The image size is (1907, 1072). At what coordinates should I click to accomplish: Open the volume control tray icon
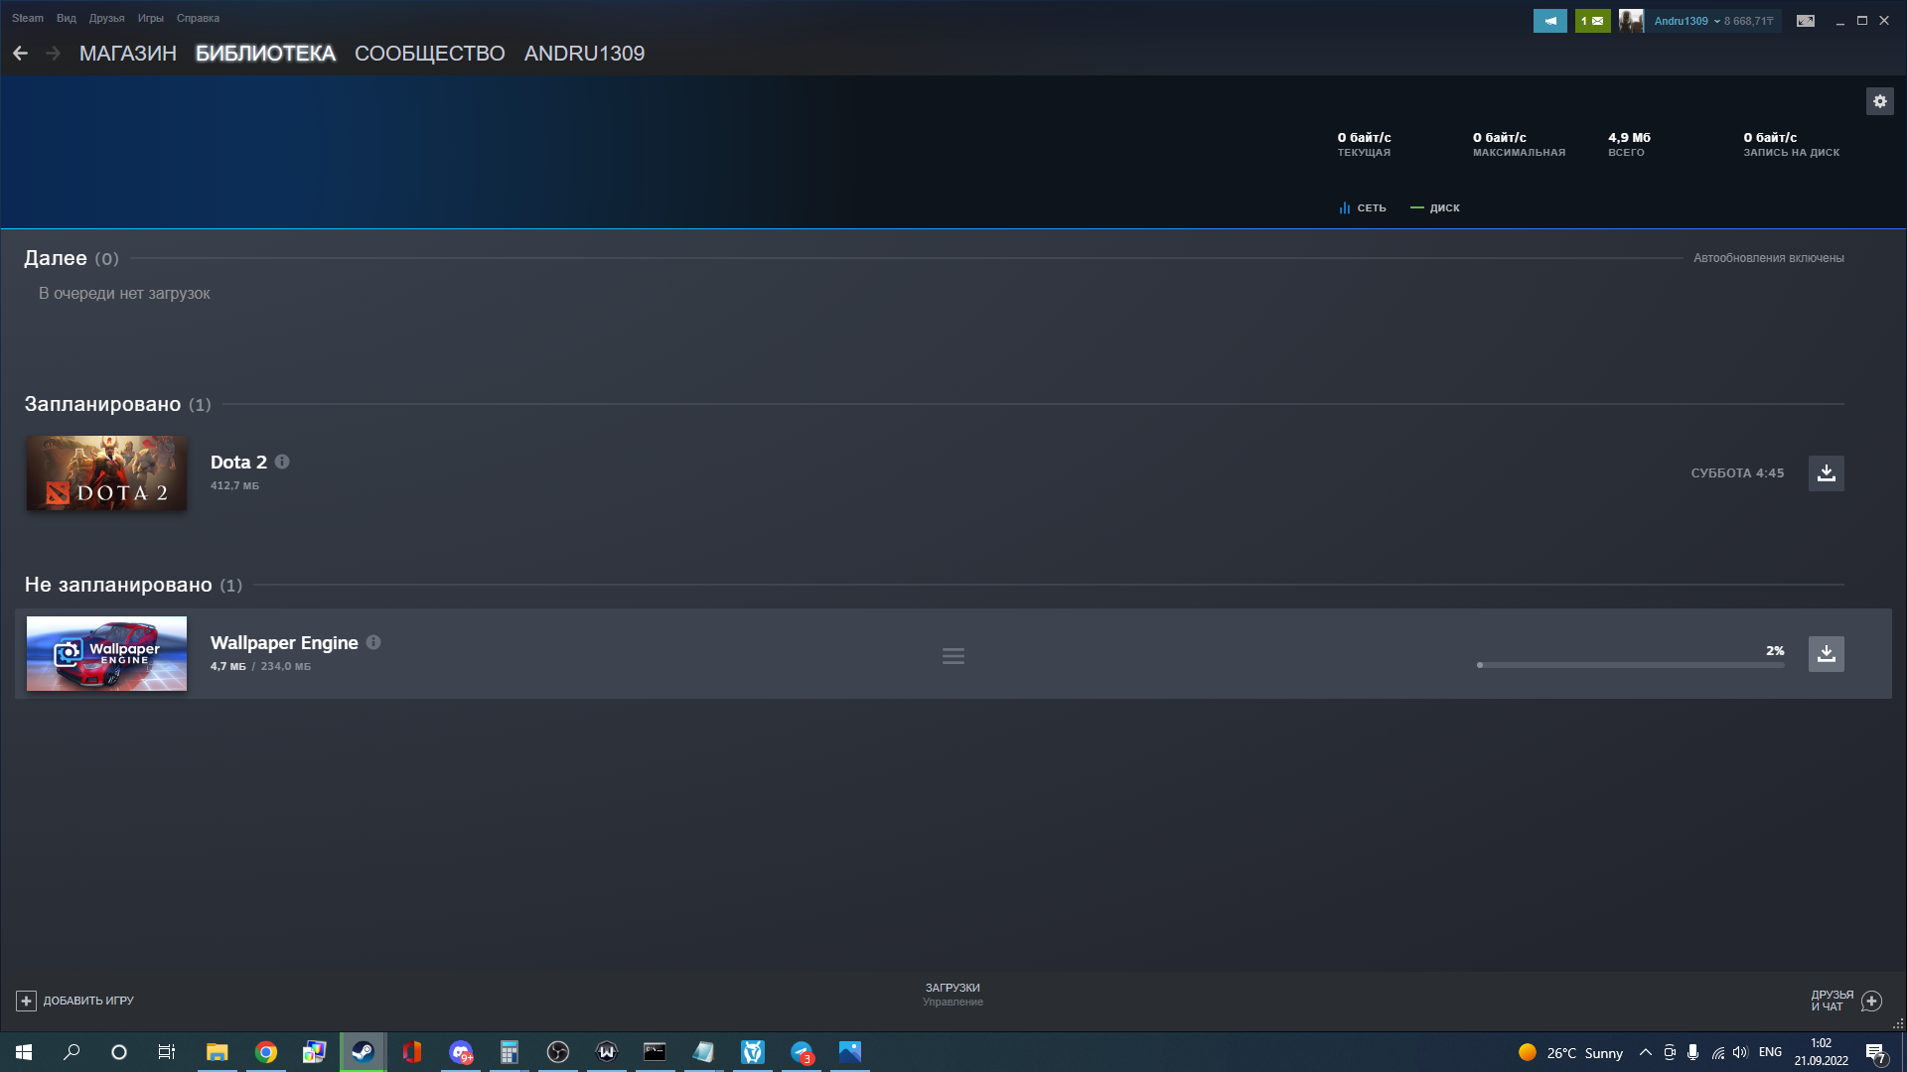(x=1740, y=1052)
